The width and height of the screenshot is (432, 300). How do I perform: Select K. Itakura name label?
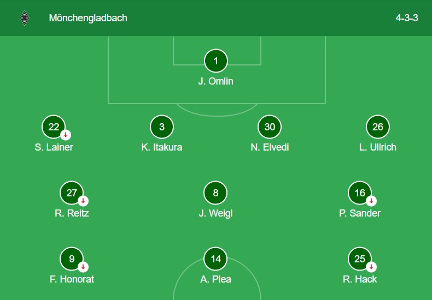(162, 147)
